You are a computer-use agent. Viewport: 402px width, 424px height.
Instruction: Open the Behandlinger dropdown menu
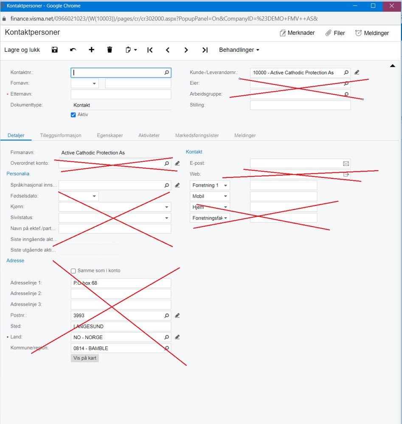(239, 50)
